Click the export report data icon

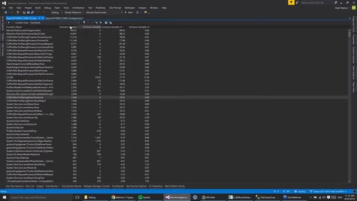[x=110, y=22]
